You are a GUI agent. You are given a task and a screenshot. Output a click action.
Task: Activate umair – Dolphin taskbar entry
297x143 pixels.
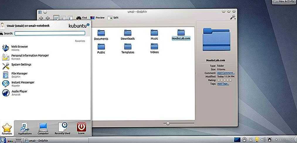tap(56, 141)
